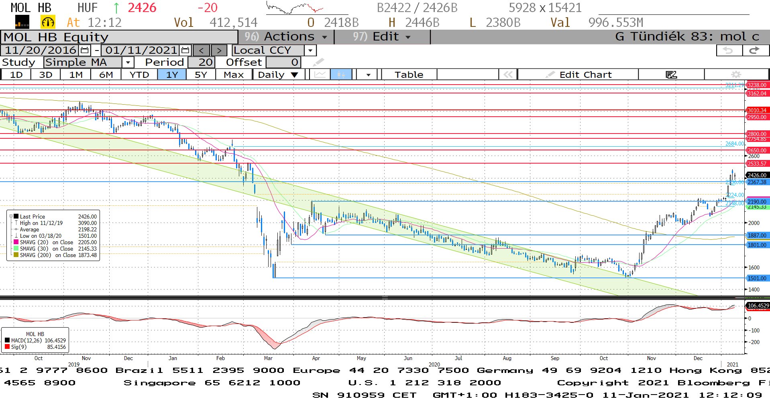This screenshot has width=770, height=411.
Task: Click the panel divider between price and MACD
Action: [x=385, y=298]
